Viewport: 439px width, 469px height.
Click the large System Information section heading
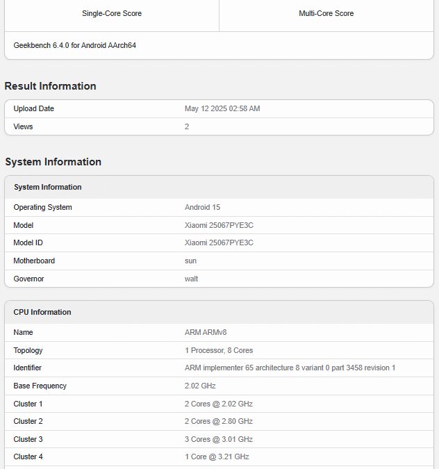[x=53, y=162]
